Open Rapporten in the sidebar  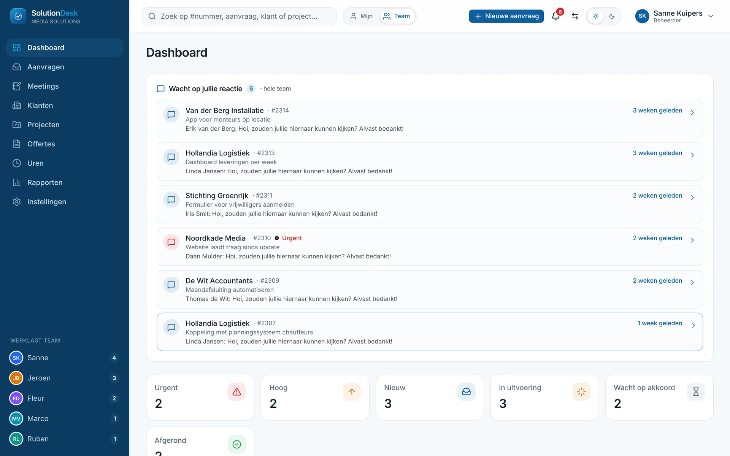(x=65, y=182)
